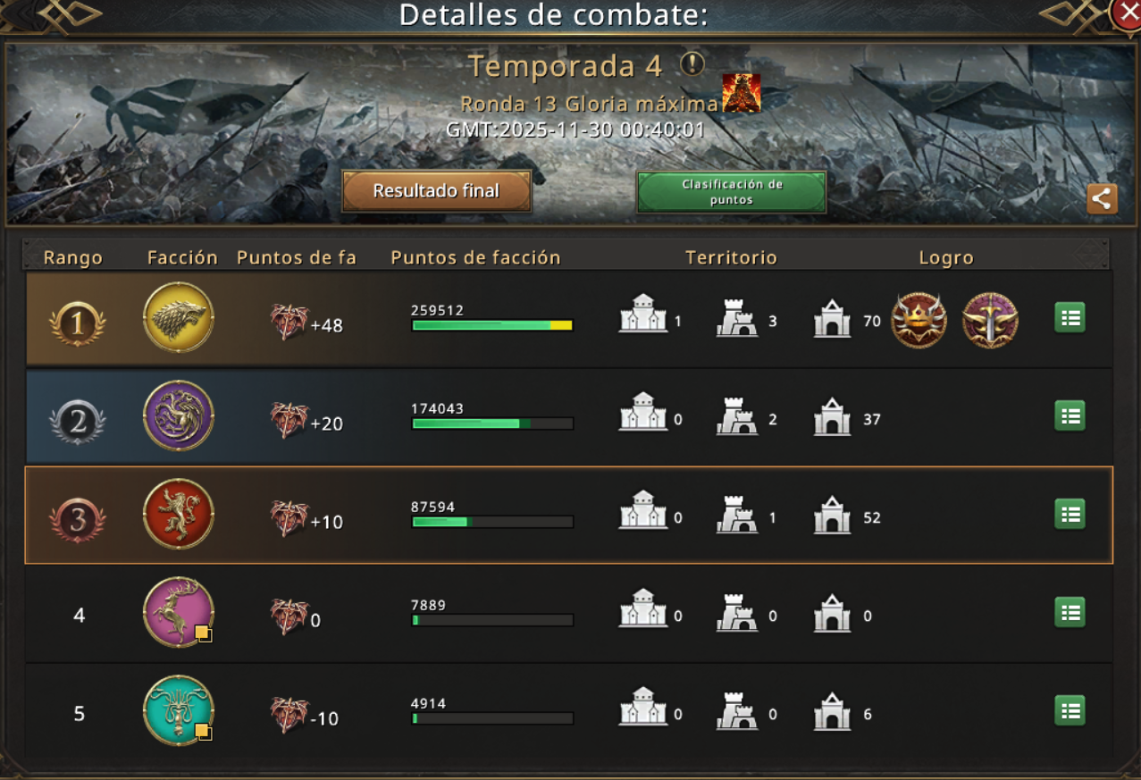
Task: Click the sword achievement badge
Action: click(x=990, y=320)
